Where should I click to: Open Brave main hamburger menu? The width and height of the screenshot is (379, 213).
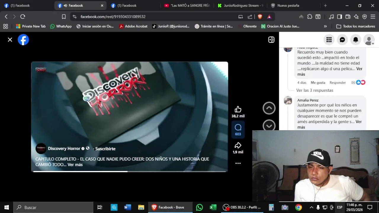[373, 17]
